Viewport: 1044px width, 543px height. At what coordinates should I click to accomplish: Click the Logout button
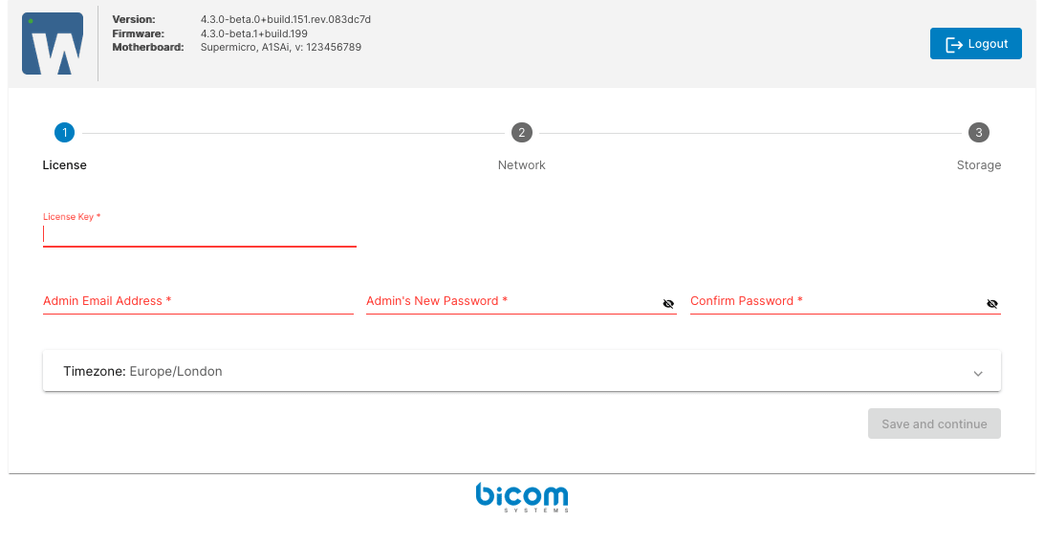point(975,43)
